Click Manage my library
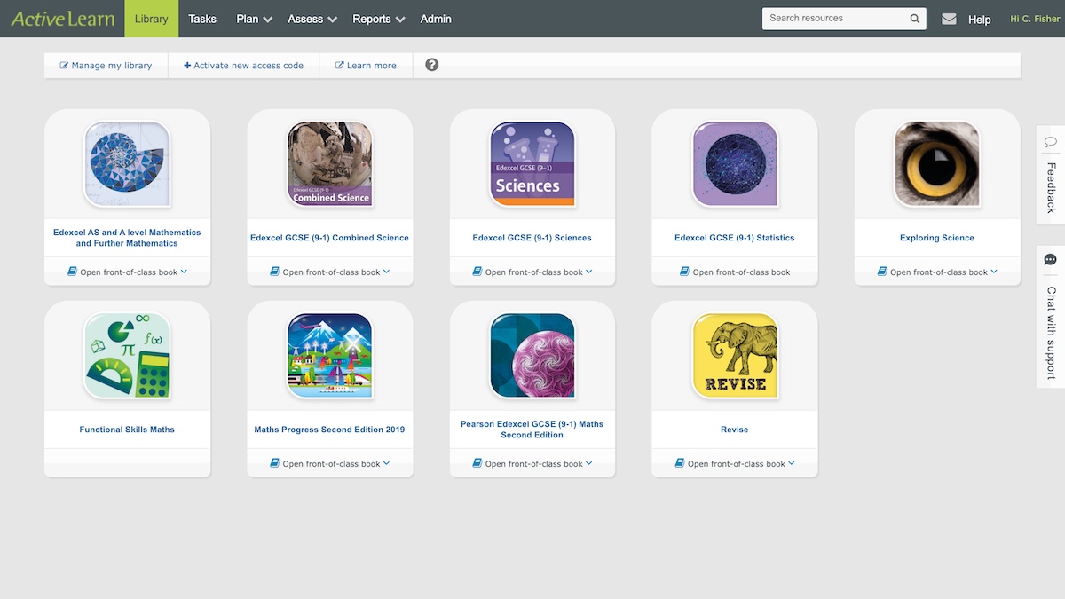The image size is (1065, 599). (x=106, y=66)
